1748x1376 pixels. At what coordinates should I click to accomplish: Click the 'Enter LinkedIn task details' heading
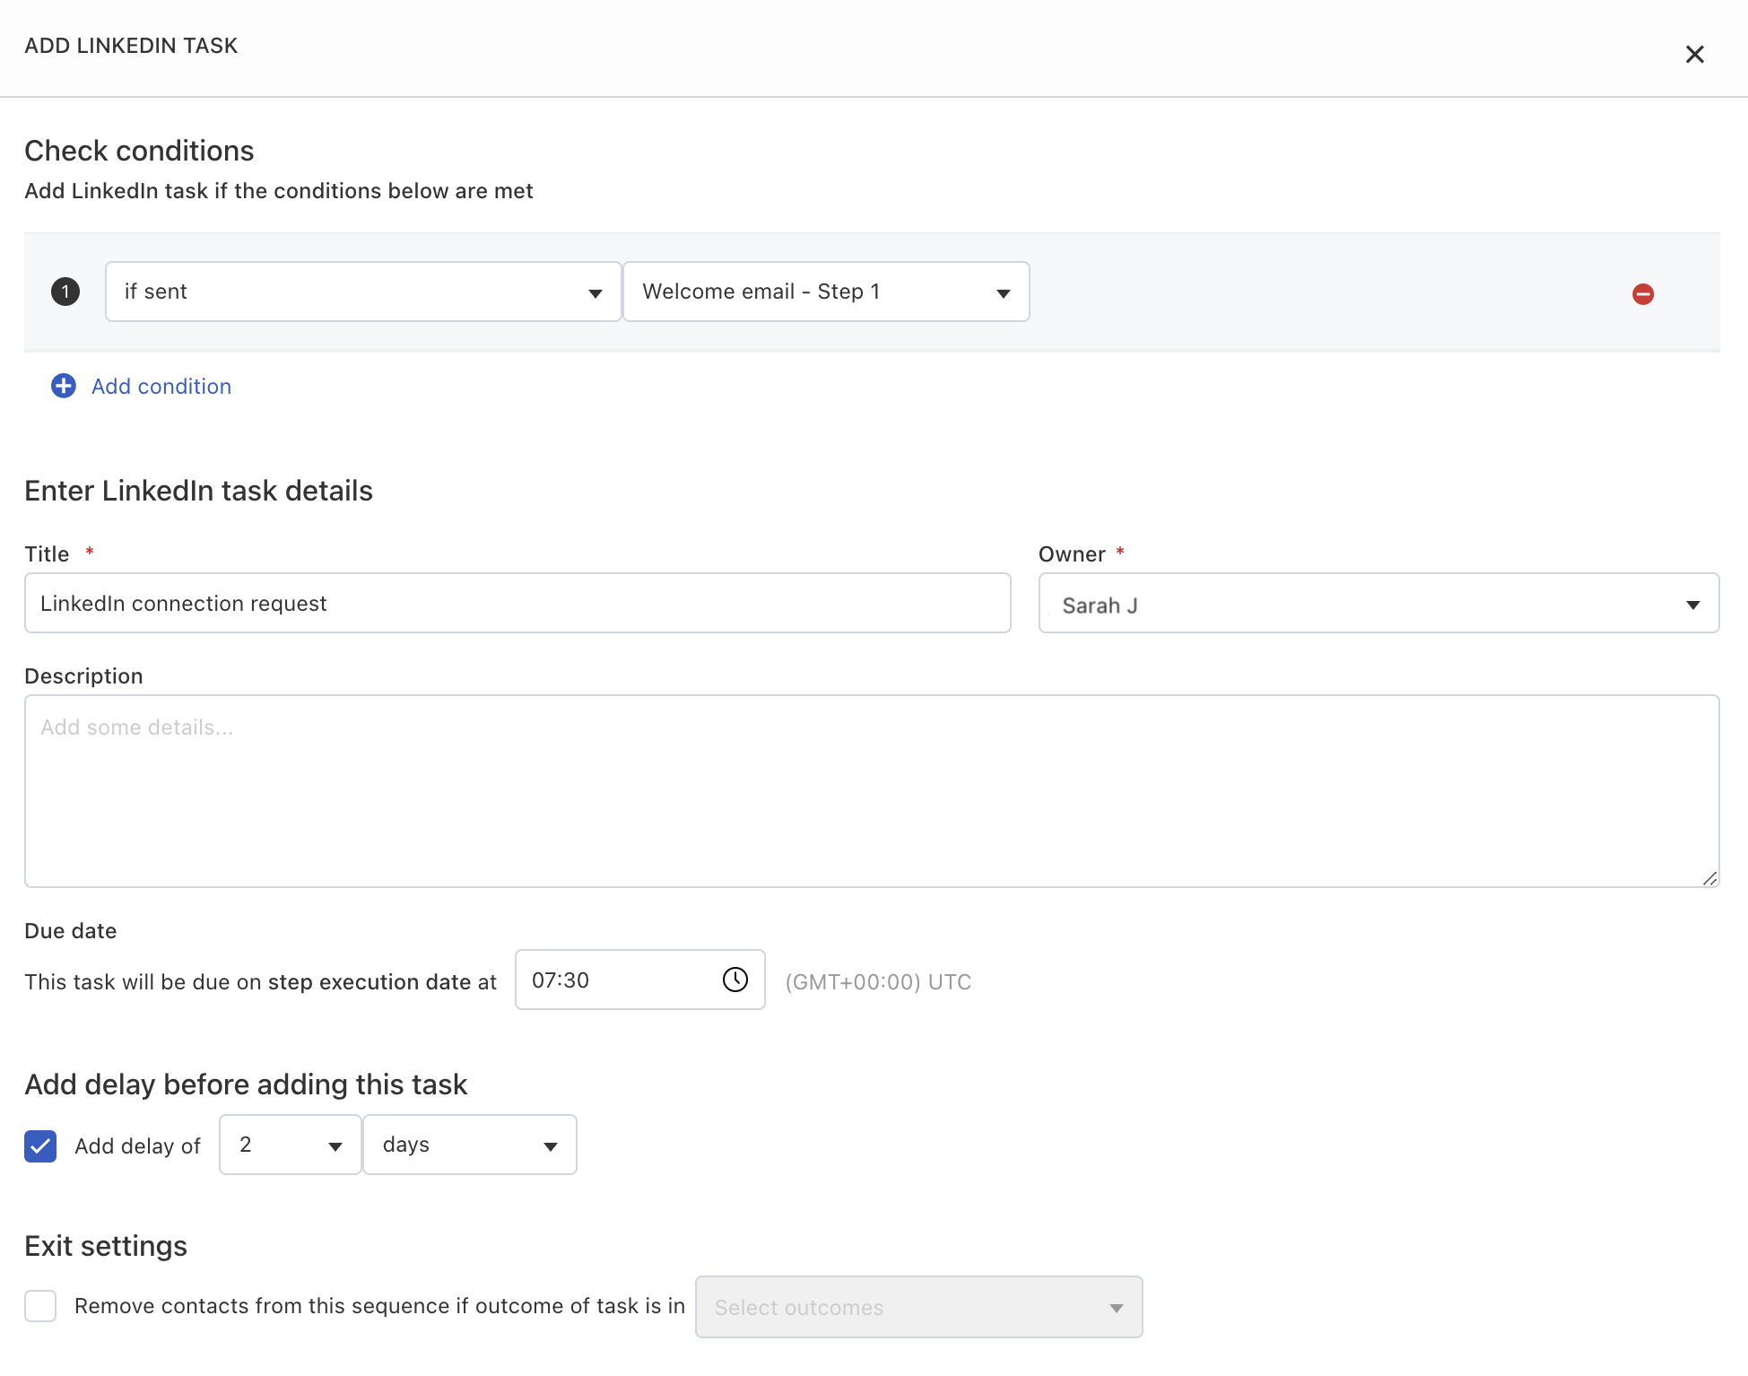(198, 491)
